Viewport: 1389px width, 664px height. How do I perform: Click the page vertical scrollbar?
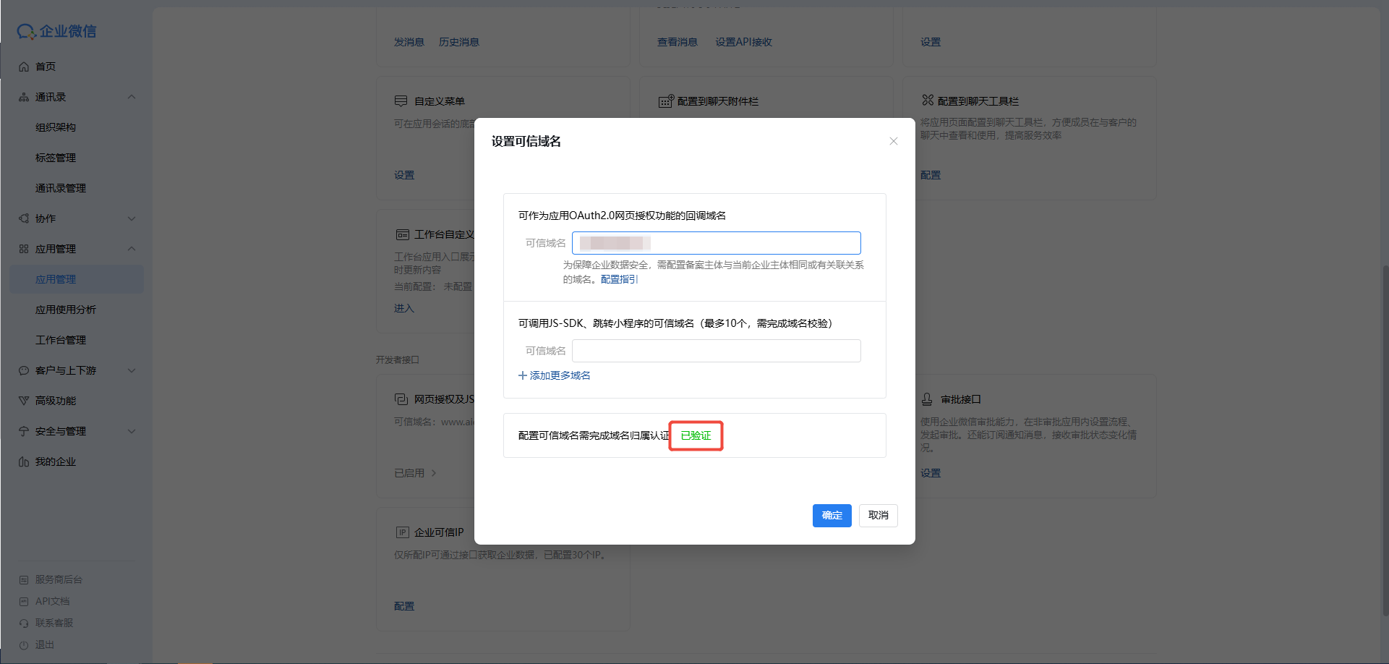click(1385, 440)
